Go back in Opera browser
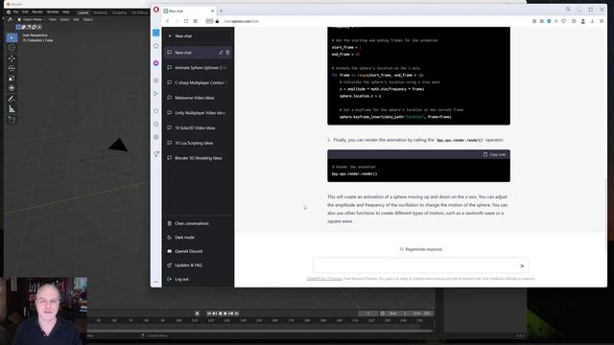The height and width of the screenshot is (345, 614). tap(168, 21)
